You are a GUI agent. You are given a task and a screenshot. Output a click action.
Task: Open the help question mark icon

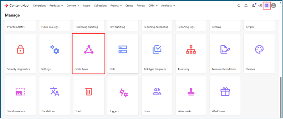click(x=260, y=6)
